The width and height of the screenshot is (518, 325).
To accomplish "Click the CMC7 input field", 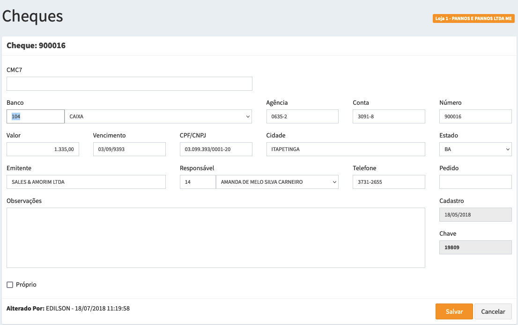I will [x=129, y=84].
